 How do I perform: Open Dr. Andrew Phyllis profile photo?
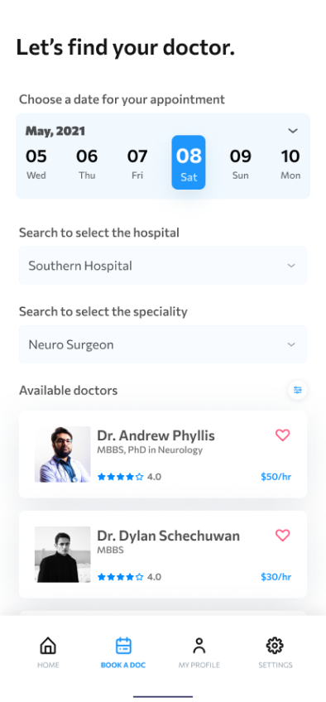pos(63,454)
